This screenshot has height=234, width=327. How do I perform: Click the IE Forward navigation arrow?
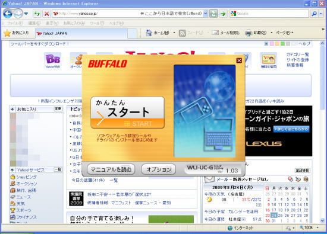18,14
